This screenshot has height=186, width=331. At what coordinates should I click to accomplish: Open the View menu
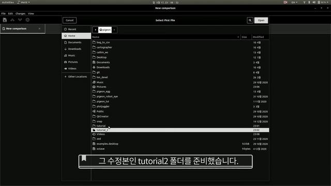click(31, 13)
